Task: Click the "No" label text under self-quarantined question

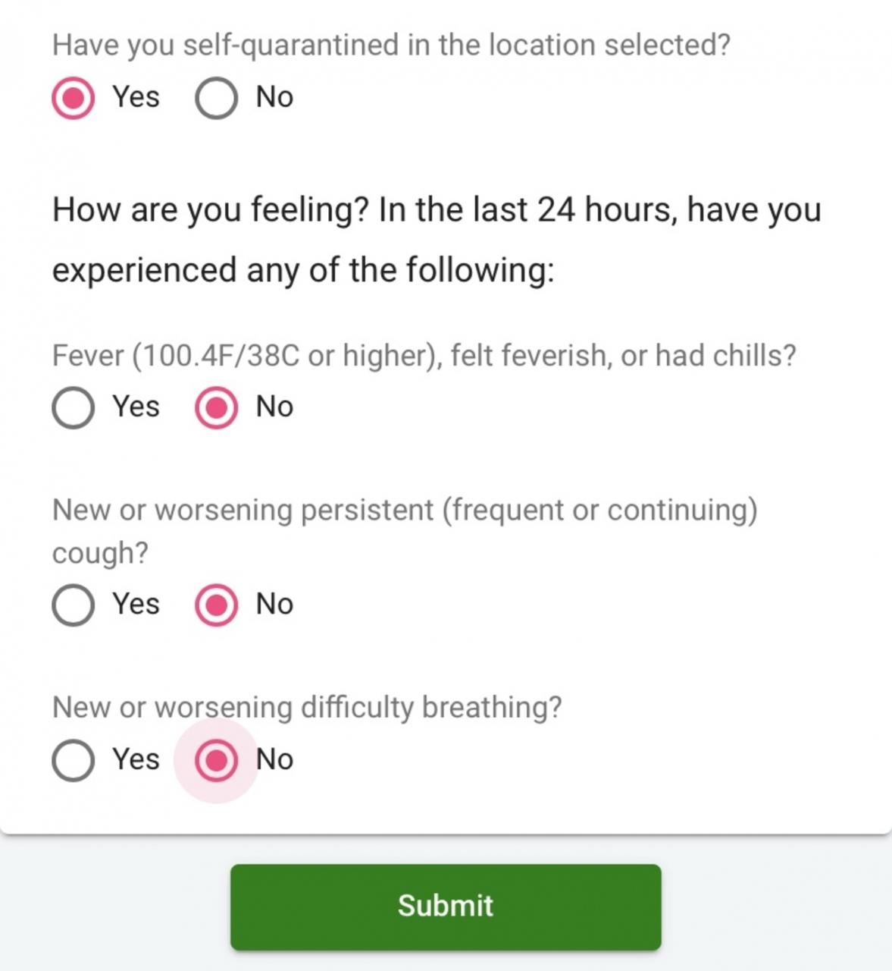Action: [274, 97]
